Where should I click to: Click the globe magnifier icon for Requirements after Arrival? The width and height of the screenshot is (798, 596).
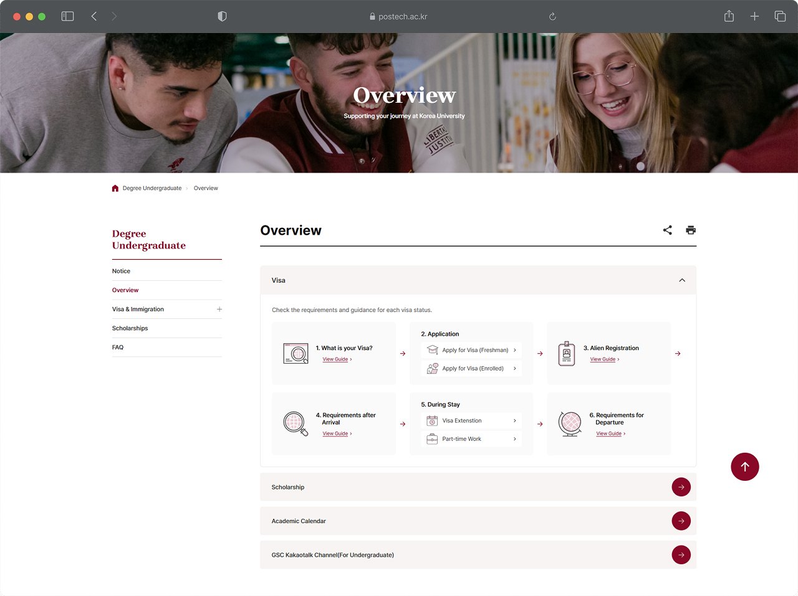pyautogui.click(x=296, y=423)
